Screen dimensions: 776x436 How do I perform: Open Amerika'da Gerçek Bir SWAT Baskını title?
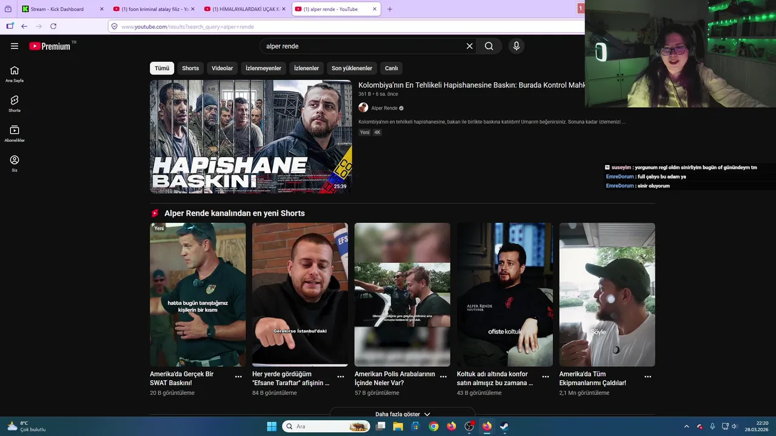pyautogui.click(x=182, y=378)
